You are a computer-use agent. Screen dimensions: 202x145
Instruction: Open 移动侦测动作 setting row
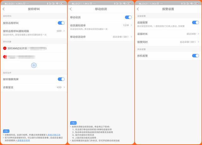[x=101, y=37]
